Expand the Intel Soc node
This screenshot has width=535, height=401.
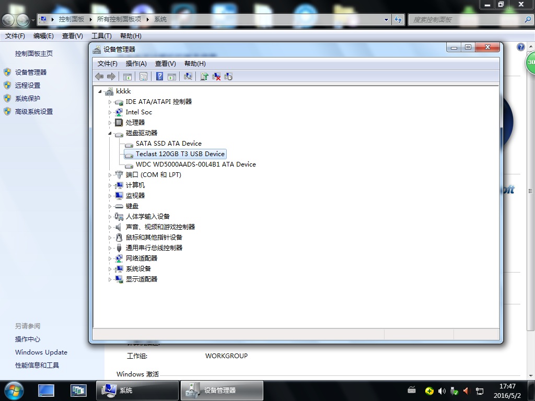click(x=110, y=112)
